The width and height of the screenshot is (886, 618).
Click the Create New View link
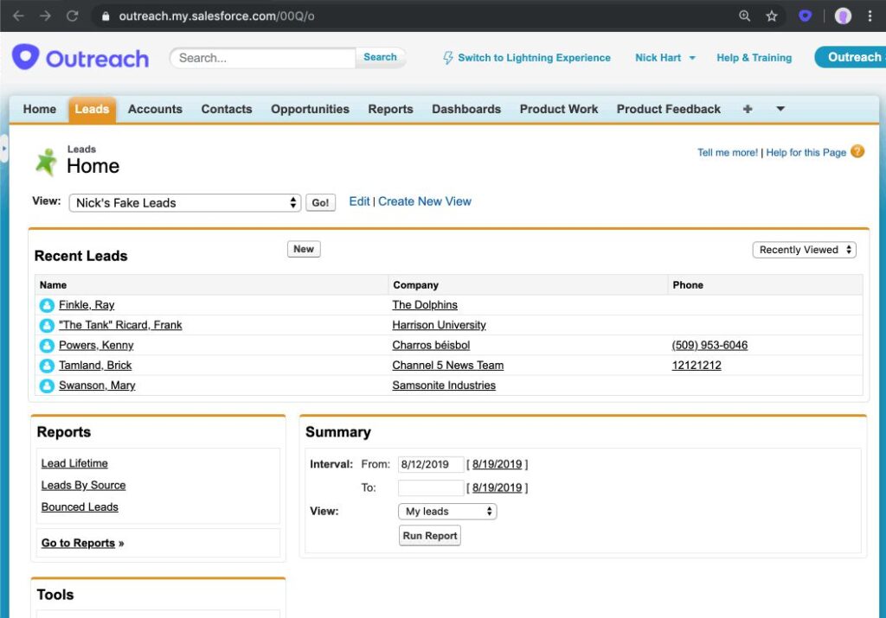[x=424, y=201]
